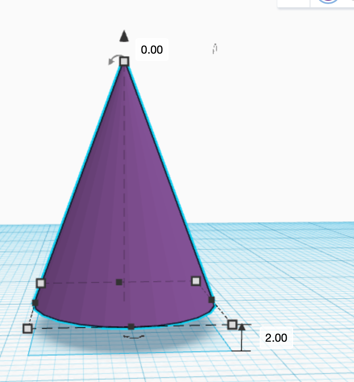Click the black midpoint handle on back edge

119,282
